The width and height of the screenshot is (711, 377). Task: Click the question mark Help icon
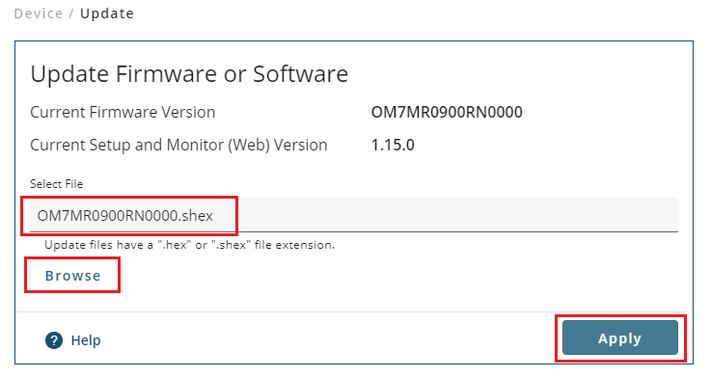pyautogui.click(x=54, y=340)
